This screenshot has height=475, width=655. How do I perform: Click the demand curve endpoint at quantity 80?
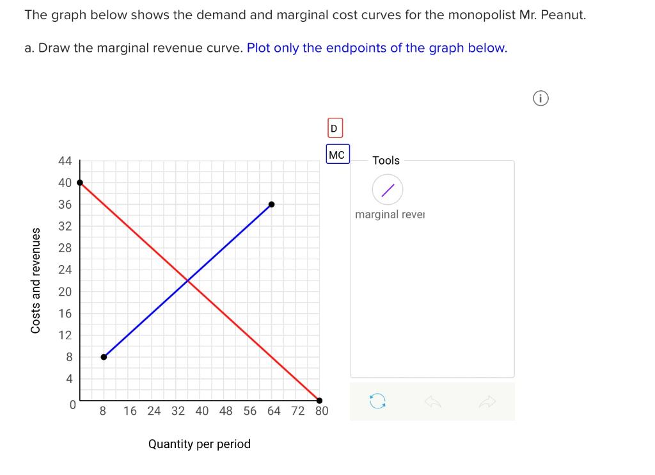[x=319, y=400]
